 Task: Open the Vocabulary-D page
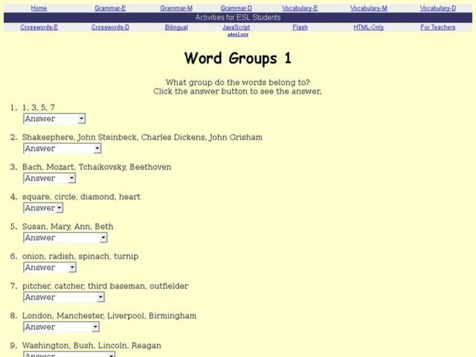(435, 8)
